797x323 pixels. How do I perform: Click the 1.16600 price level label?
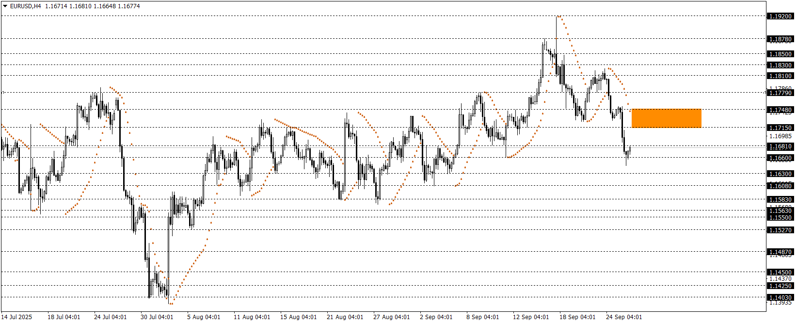pyautogui.click(x=781, y=158)
